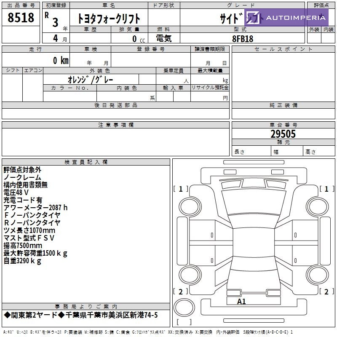Screen dimensions: 337x337
Task: Click the 評価点 header cell
Action: pos(321,5)
